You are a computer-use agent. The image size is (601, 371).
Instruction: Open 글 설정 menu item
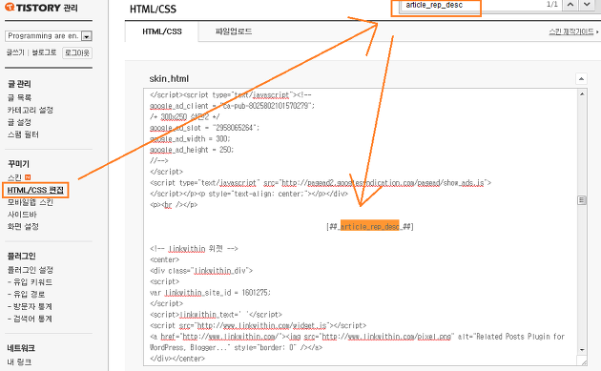19,122
